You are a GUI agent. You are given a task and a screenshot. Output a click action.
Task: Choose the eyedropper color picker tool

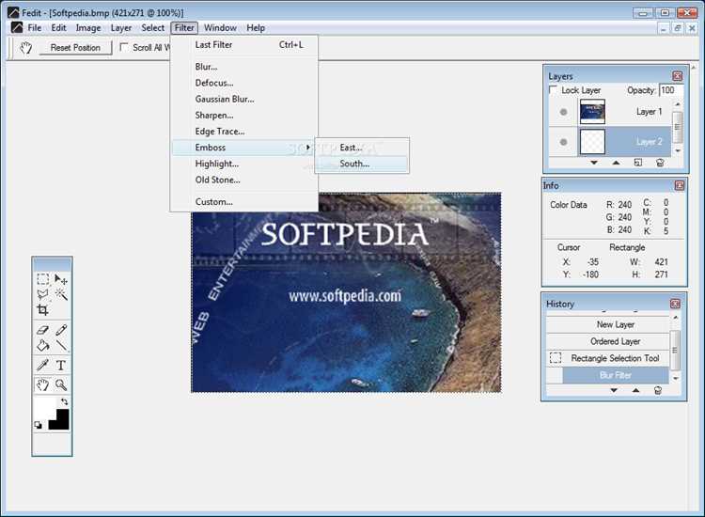(42, 365)
